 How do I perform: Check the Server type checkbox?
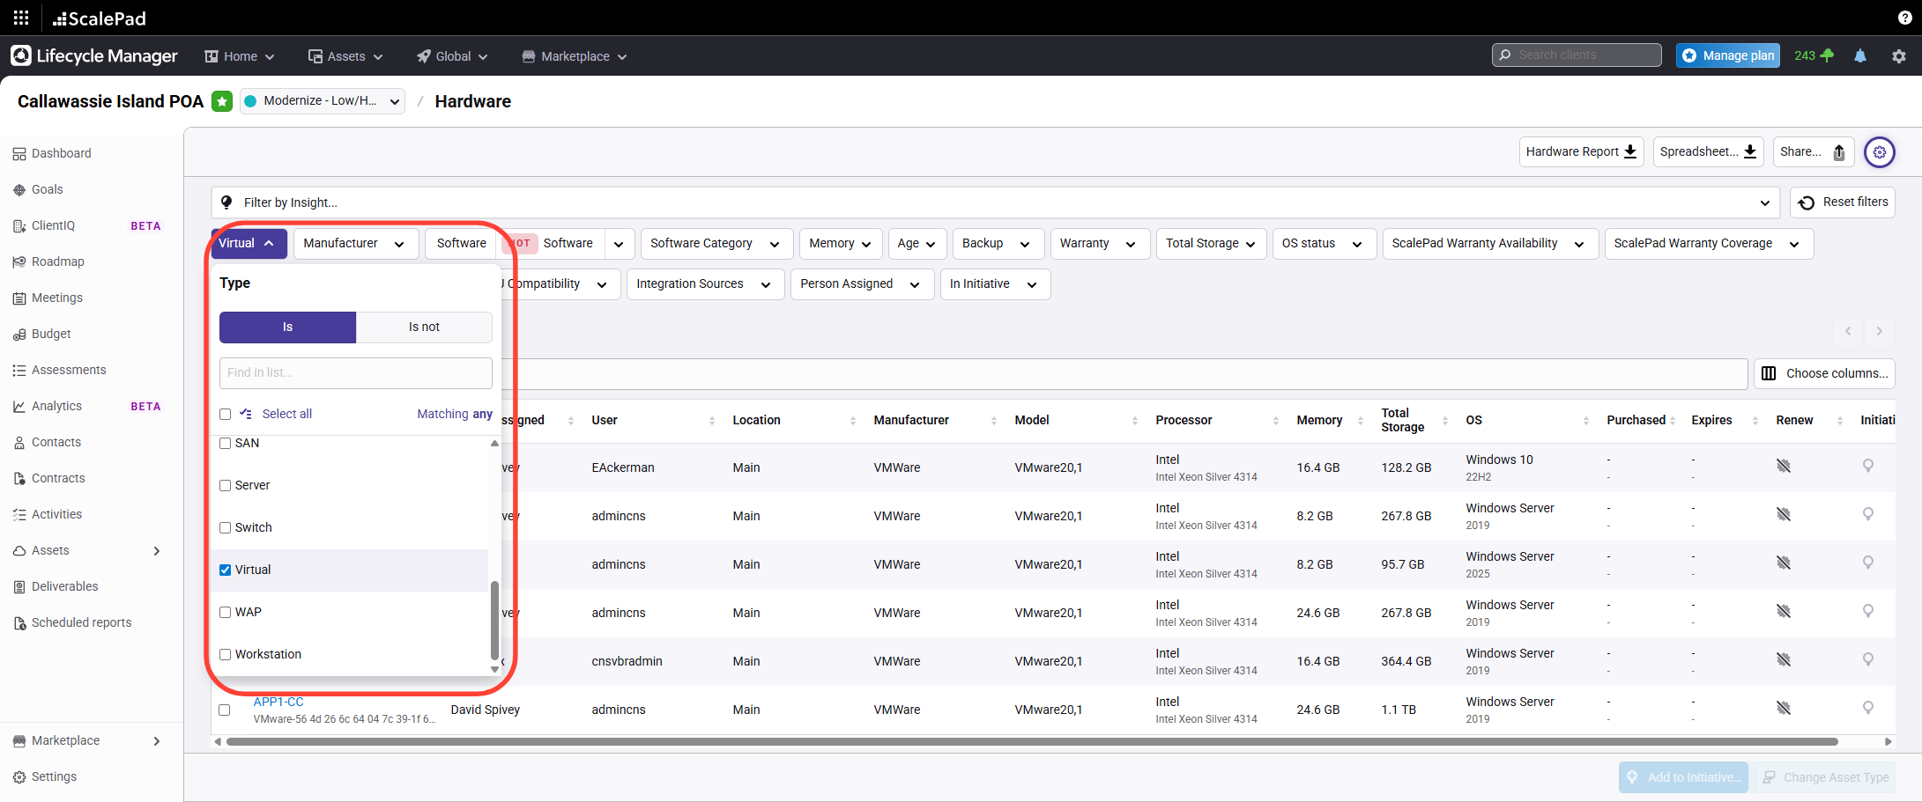[226, 486]
